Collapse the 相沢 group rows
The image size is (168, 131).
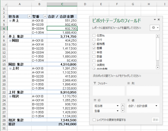[10, 96]
